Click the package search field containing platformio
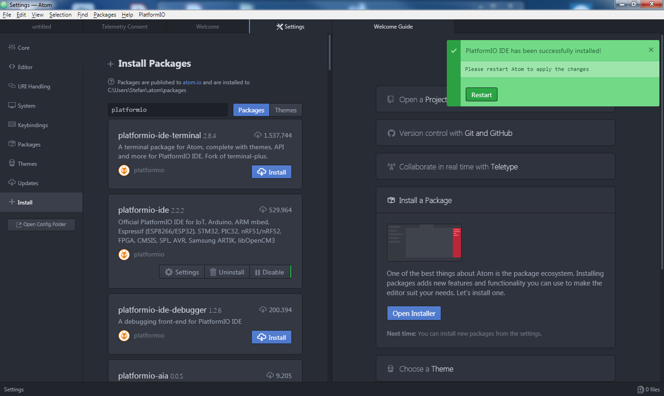The height and width of the screenshot is (396, 664). (x=168, y=110)
